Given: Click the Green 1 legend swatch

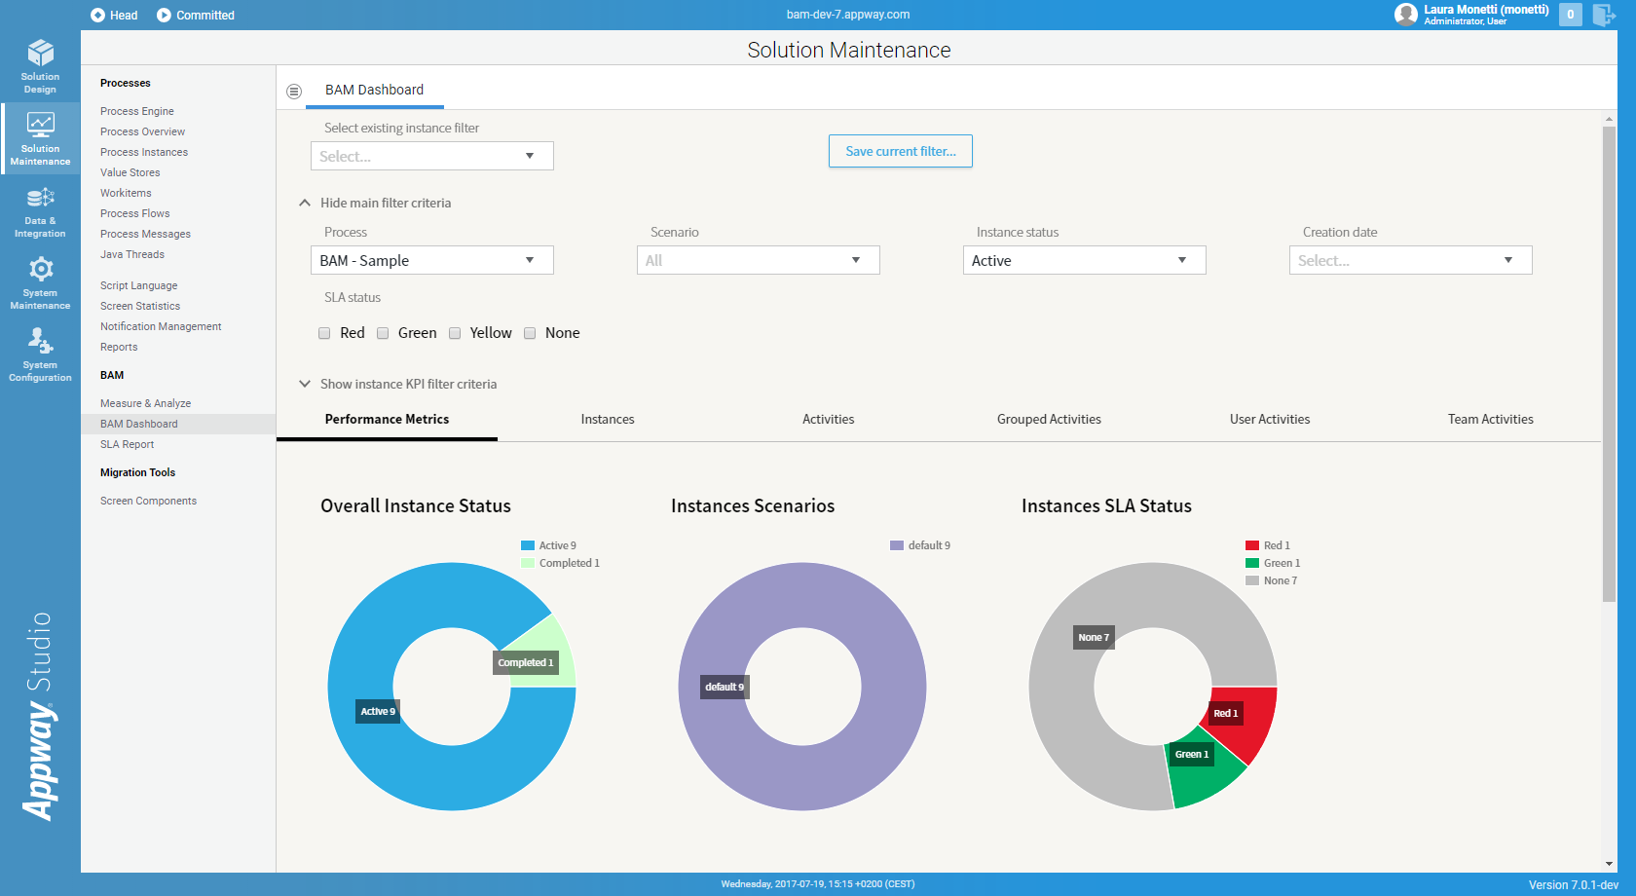Looking at the screenshot, I should click(x=1252, y=563).
